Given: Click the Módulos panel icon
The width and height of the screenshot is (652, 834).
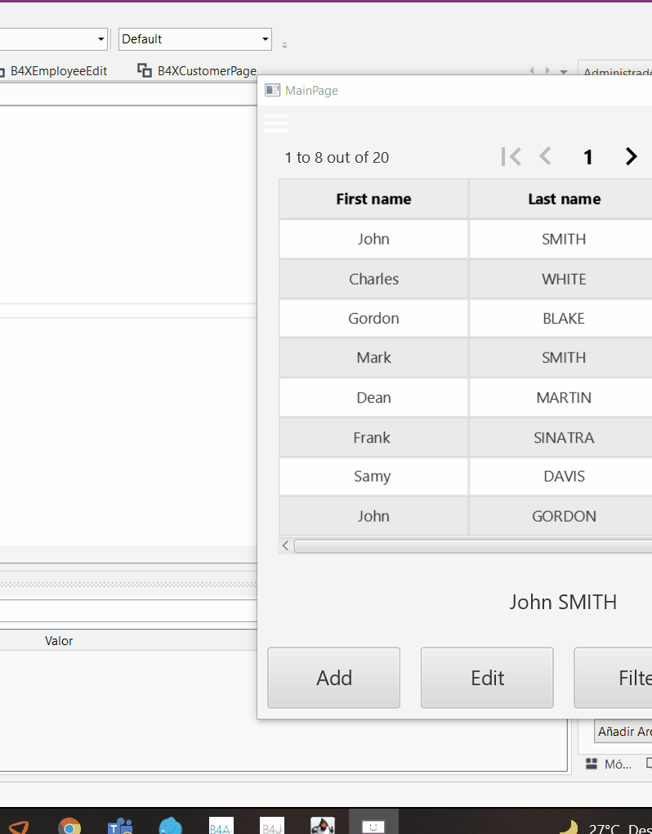Looking at the screenshot, I should coord(592,764).
